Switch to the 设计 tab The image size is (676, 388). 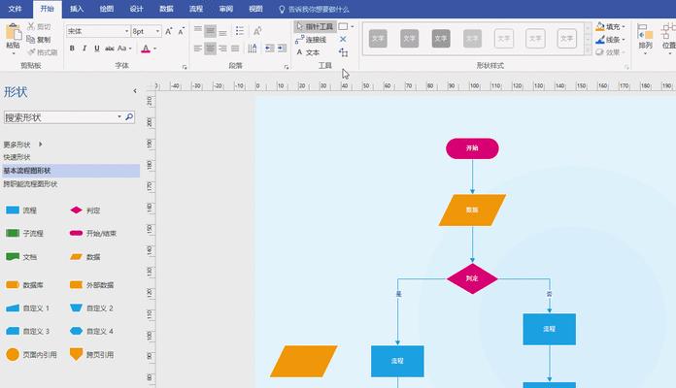pos(136,9)
